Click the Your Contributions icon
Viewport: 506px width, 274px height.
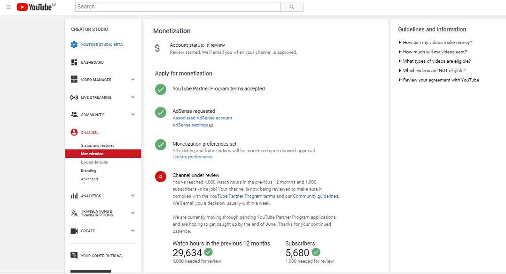[x=74, y=255]
